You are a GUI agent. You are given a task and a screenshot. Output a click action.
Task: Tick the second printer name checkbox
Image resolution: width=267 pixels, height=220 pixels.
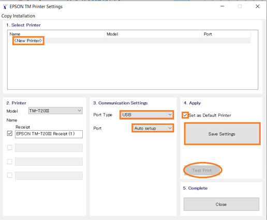click(x=10, y=148)
